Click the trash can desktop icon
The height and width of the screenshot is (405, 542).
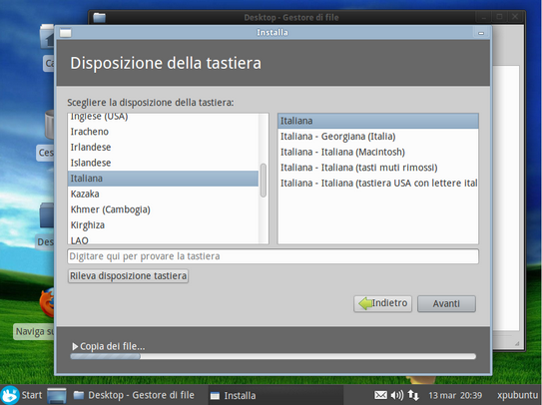(x=50, y=125)
